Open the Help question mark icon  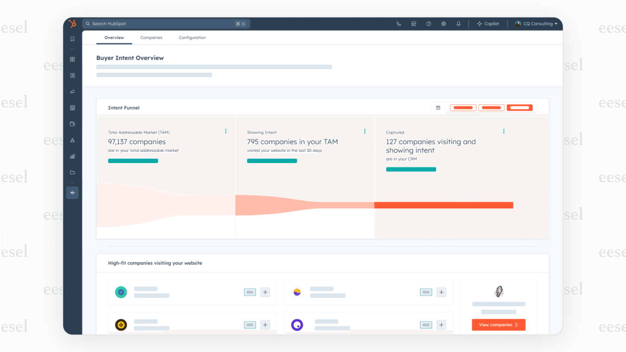[429, 23]
